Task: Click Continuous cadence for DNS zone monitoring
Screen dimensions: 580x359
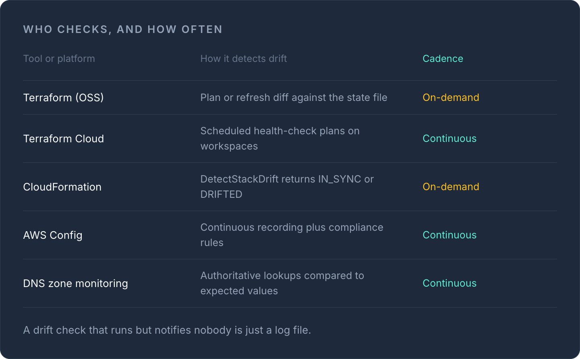Action: coord(449,283)
